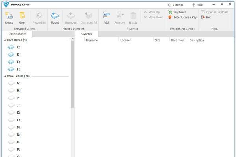The image size is (236, 157).
Task: Add a favorite with the Add icon
Action: pos(106,15)
